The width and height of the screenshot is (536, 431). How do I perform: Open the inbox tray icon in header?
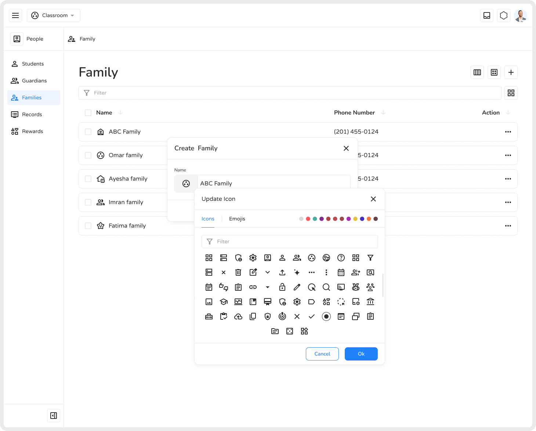pos(487,15)
